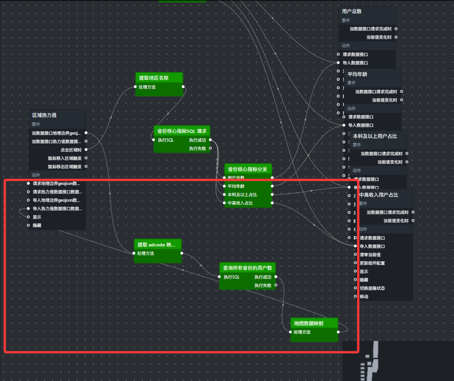Click the canvas minimap thumbnail
The height and width of the screenshot is (381, 454).
(398, 361)
